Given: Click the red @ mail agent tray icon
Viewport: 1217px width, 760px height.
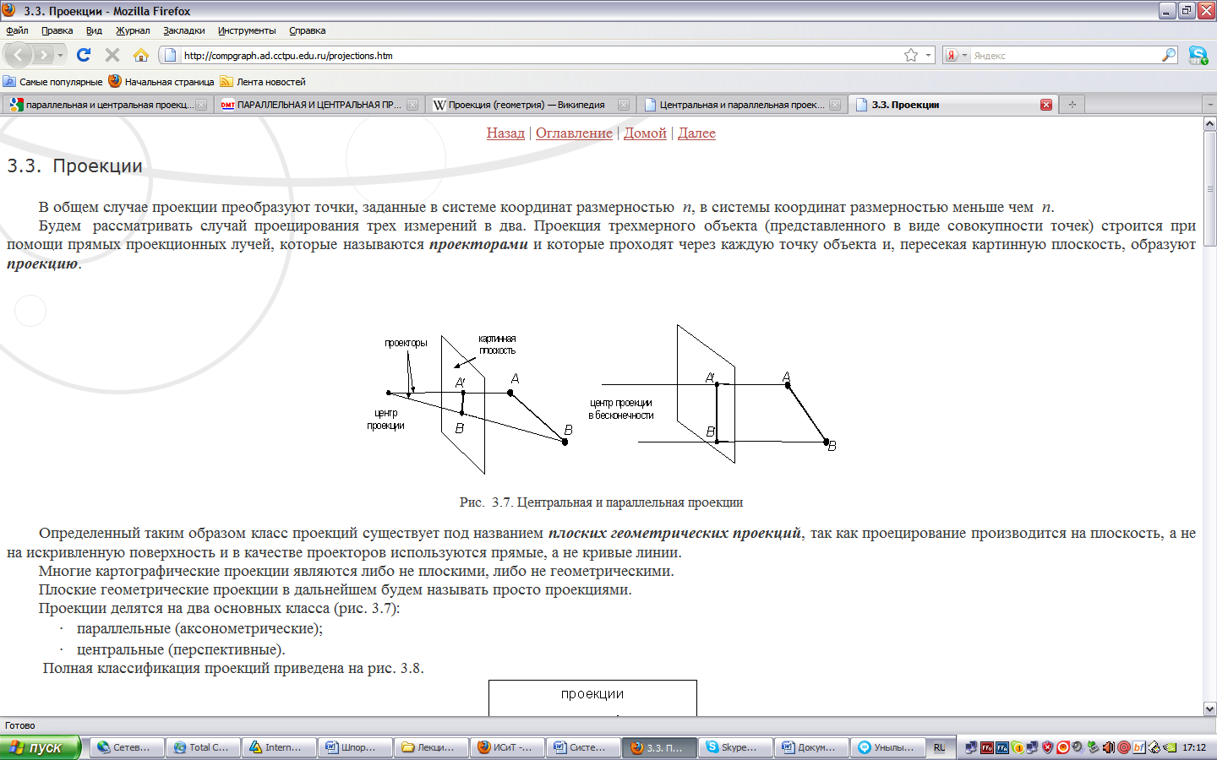Looking at the screenshot, I should tap(1124, 747).
